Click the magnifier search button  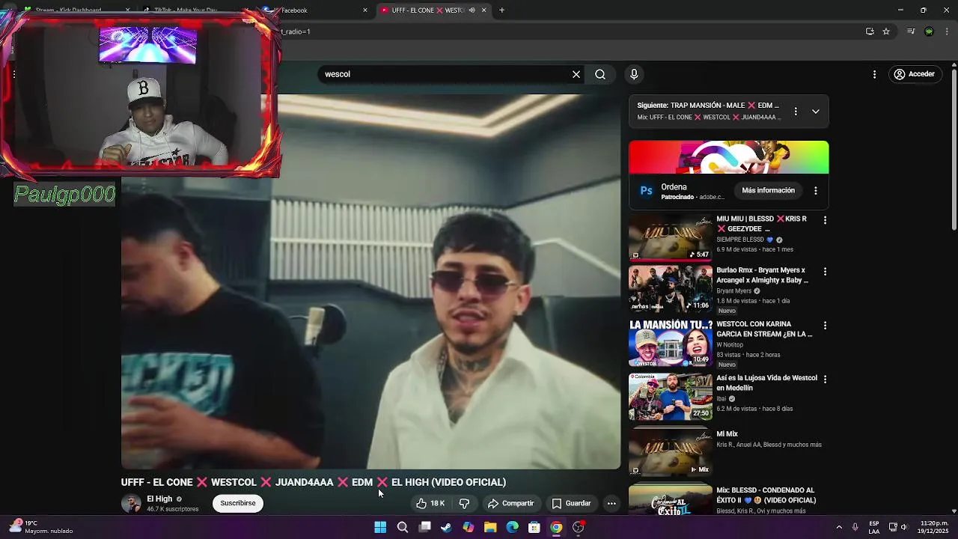(x=600, y=74)
